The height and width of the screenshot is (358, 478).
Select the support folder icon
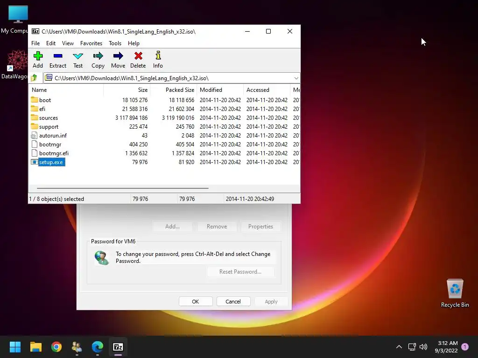[x=35, y=126]
